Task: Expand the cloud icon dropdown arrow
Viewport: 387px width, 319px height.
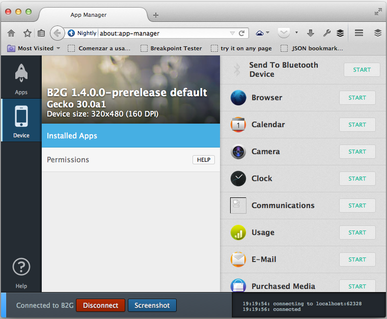Action: click(x=267, y=32)
